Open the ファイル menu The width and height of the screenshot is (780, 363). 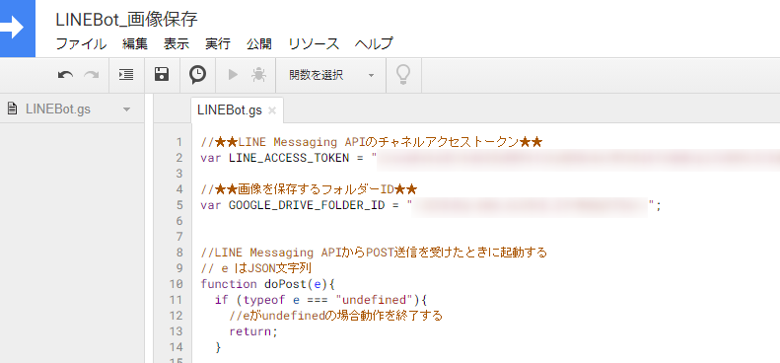pos(81,43)
